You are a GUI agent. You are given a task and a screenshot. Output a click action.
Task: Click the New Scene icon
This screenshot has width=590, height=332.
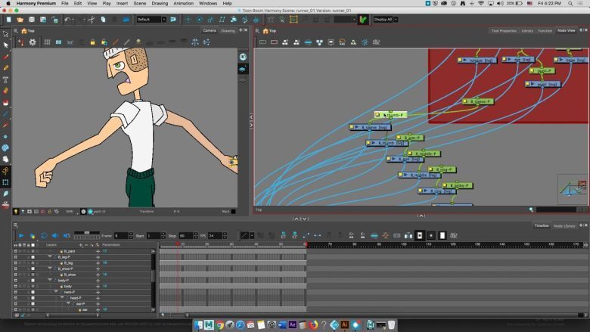[8, 20]
